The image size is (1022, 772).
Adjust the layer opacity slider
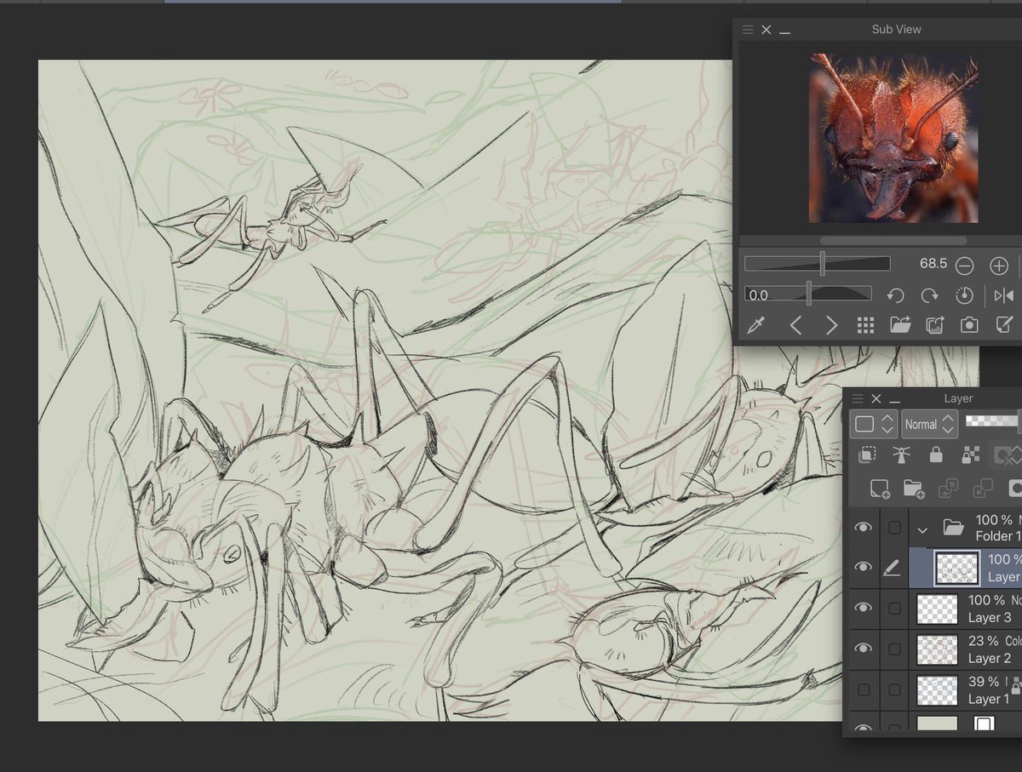pyautogui.click(x=992, y=421)
